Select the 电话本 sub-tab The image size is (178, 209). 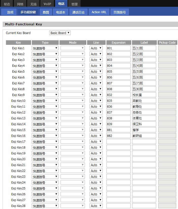(61, 12)
